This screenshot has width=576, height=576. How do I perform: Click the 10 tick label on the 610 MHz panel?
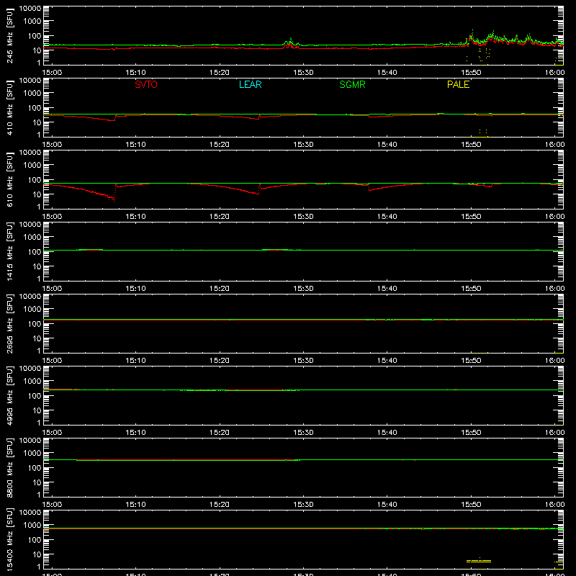[37, 194]
